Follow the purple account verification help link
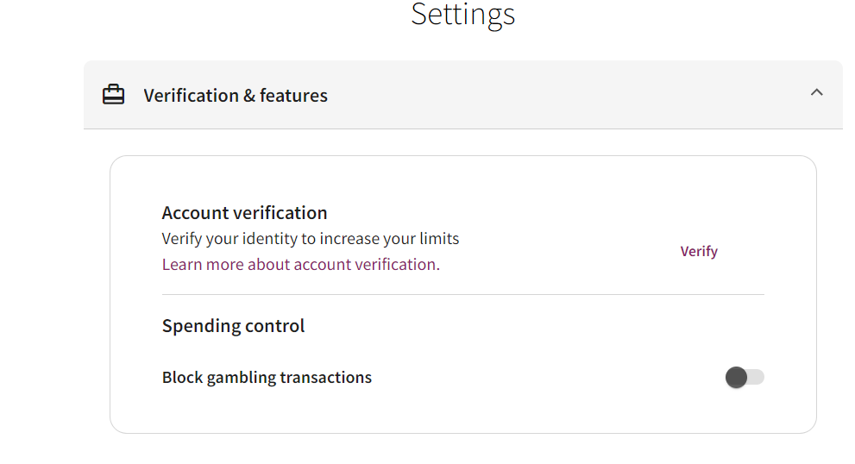Image resolution: width=855 pixels, height=464 pixels. [300, 265]
